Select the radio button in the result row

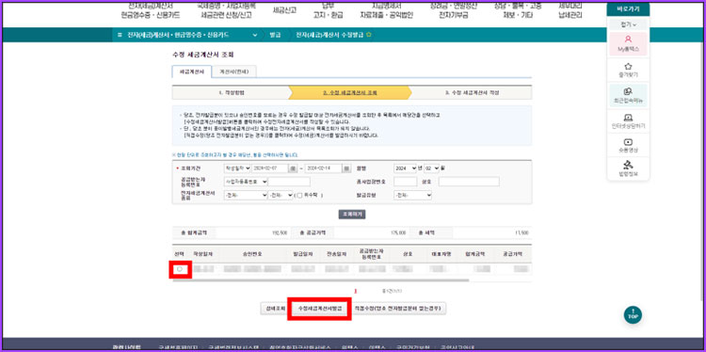click(x=180, y=269)
